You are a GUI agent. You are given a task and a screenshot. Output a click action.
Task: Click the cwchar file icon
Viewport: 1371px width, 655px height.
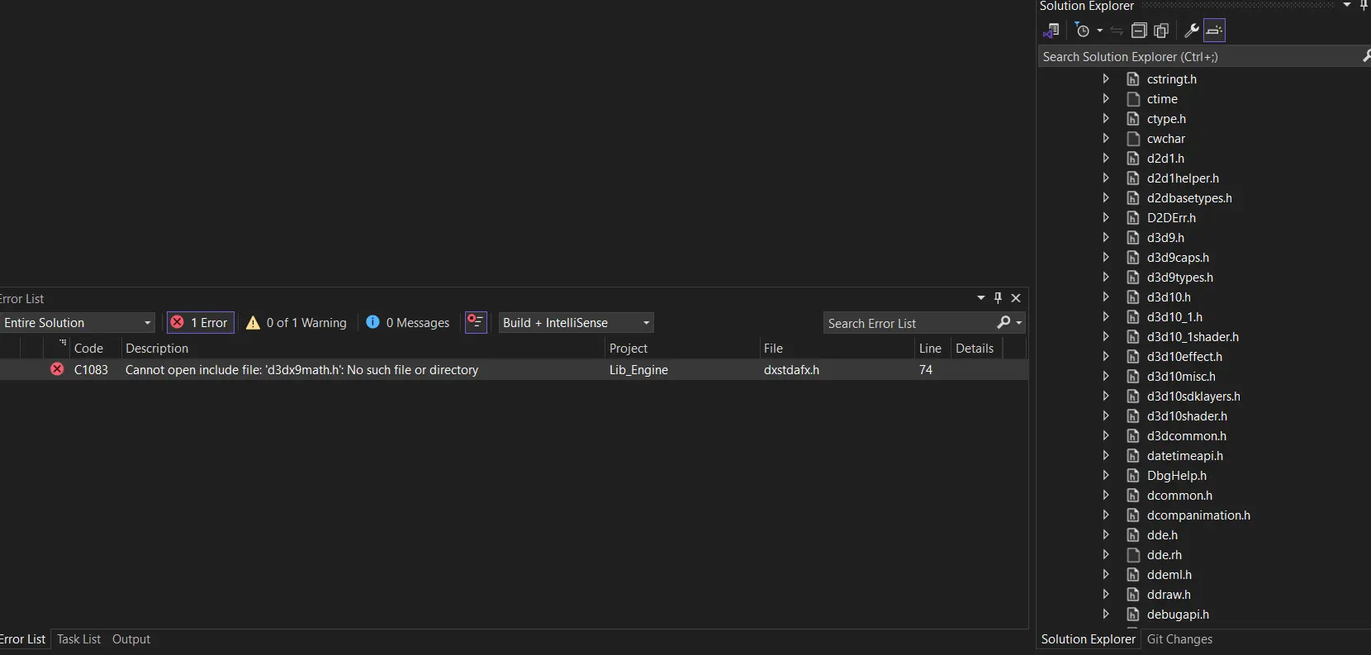(x=1133, y=139)
